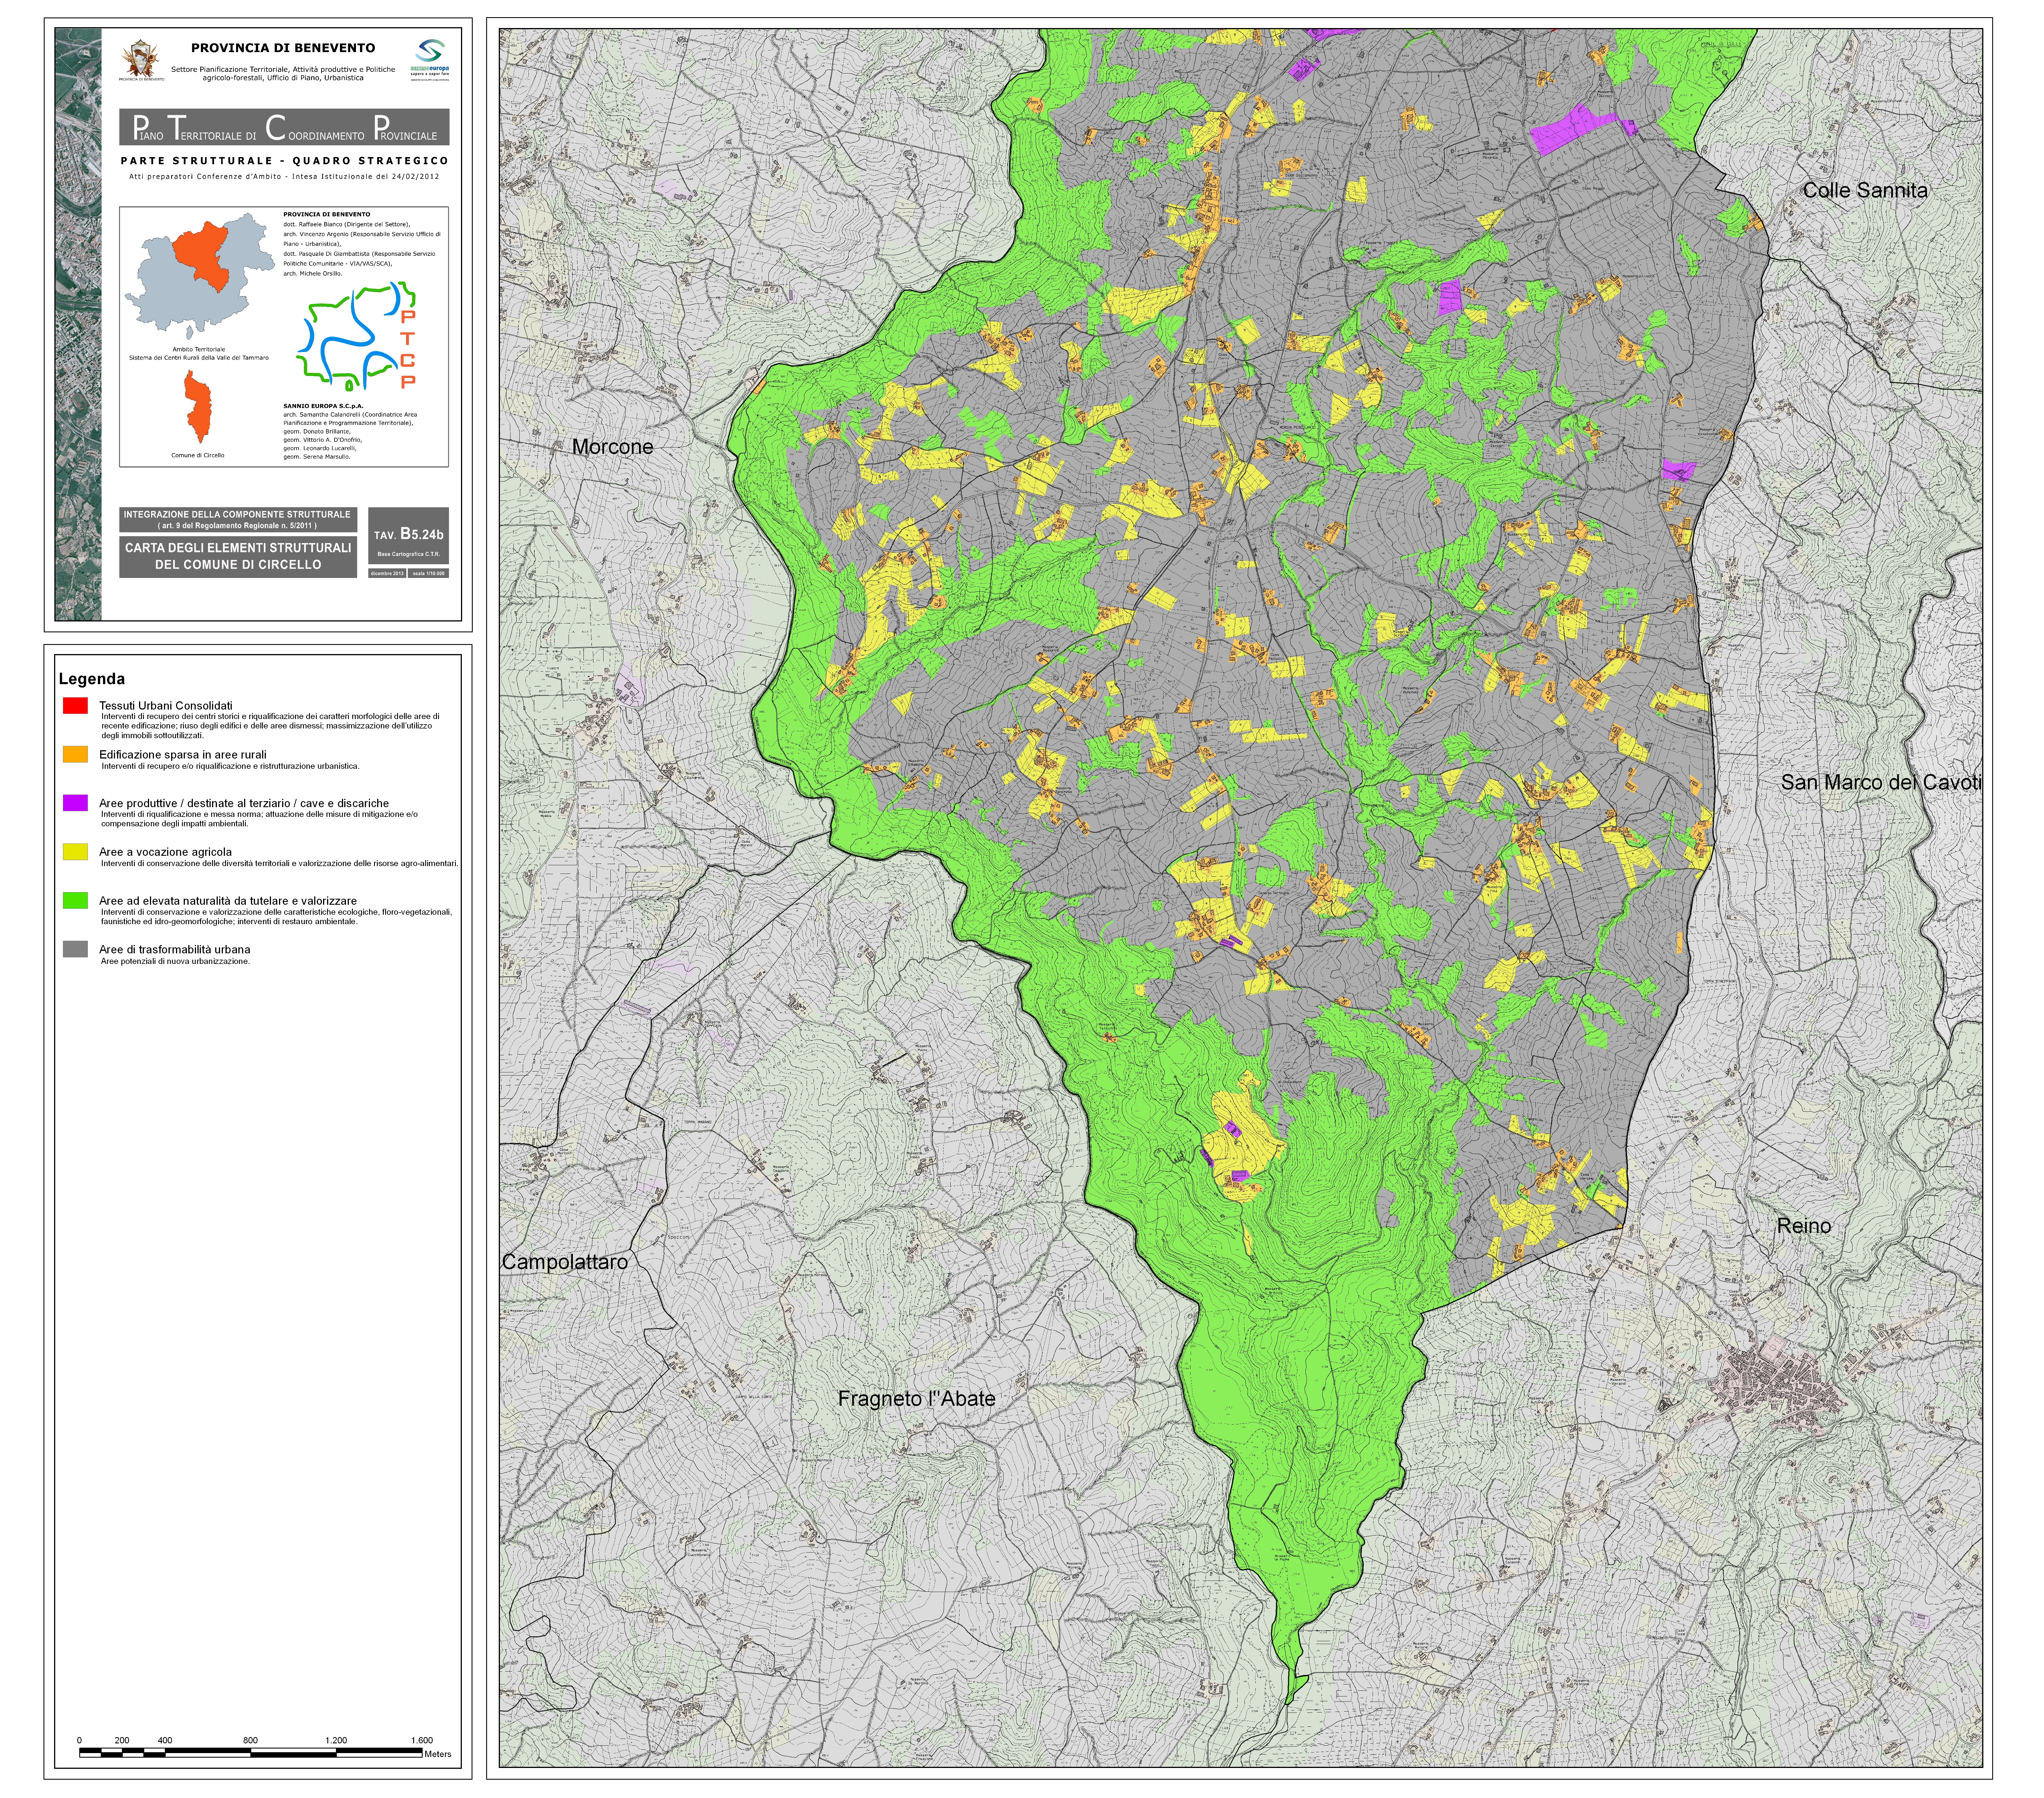Click the red Tessuti Urbani Consolidati swatch
Screen dimensions: 2044x1798
(75, 706)
